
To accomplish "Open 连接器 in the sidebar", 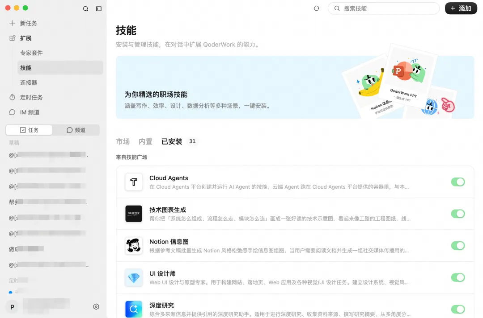I will pyautogui.click(x=29, y=83).
